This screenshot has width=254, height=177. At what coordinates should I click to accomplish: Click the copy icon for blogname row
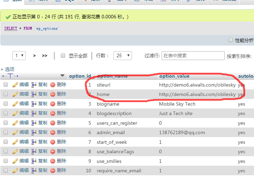tap(34, 104)
